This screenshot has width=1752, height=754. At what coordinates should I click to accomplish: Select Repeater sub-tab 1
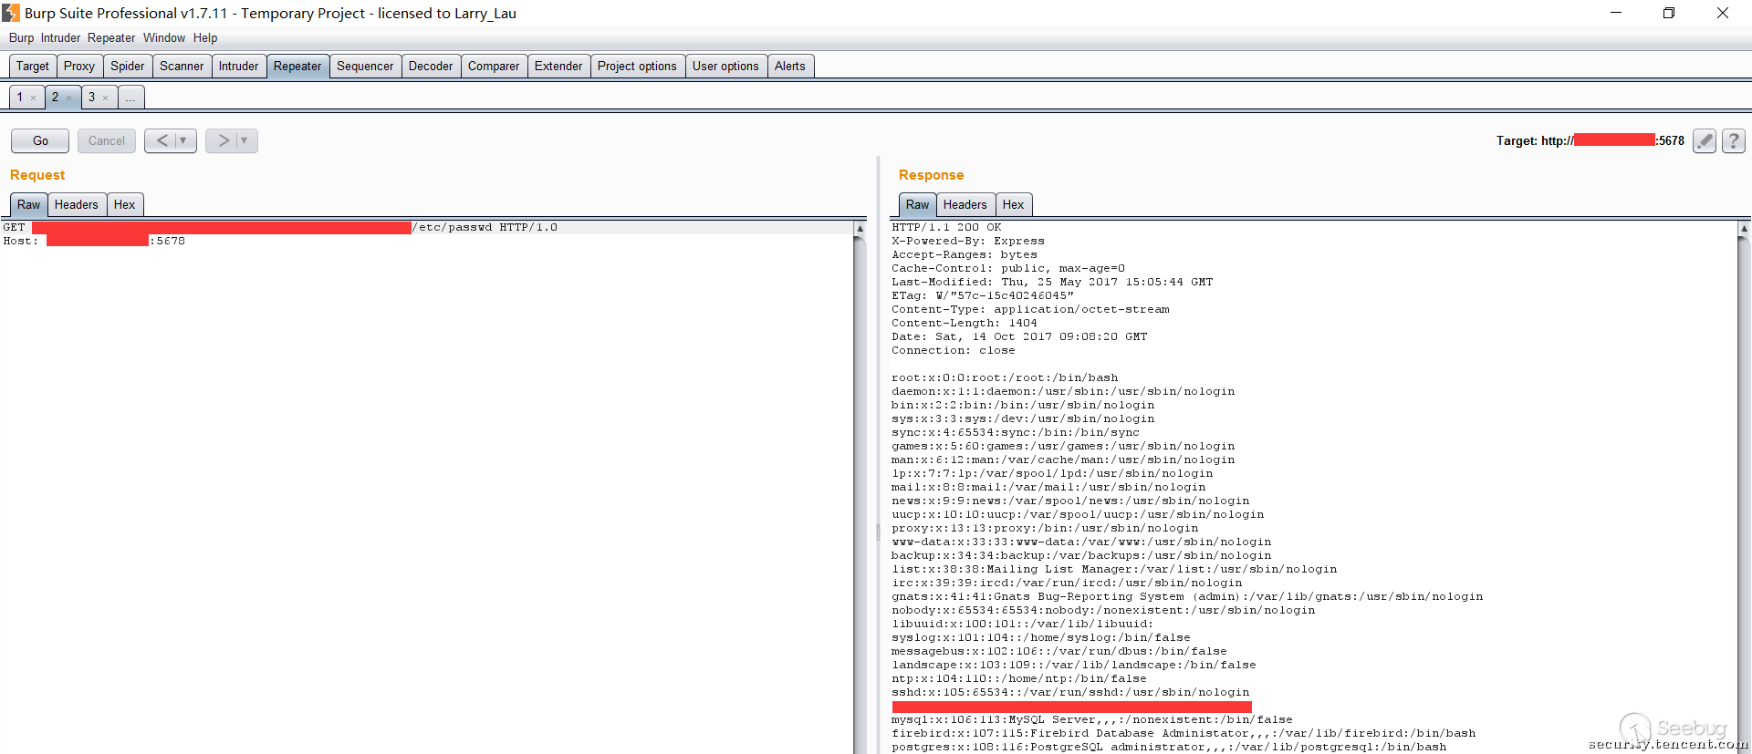[x=20, y=97]
